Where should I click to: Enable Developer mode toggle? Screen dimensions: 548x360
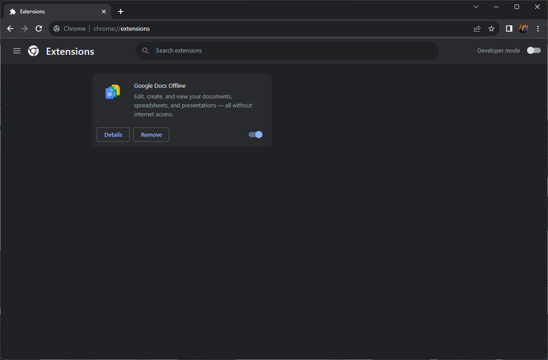(534, 51)
